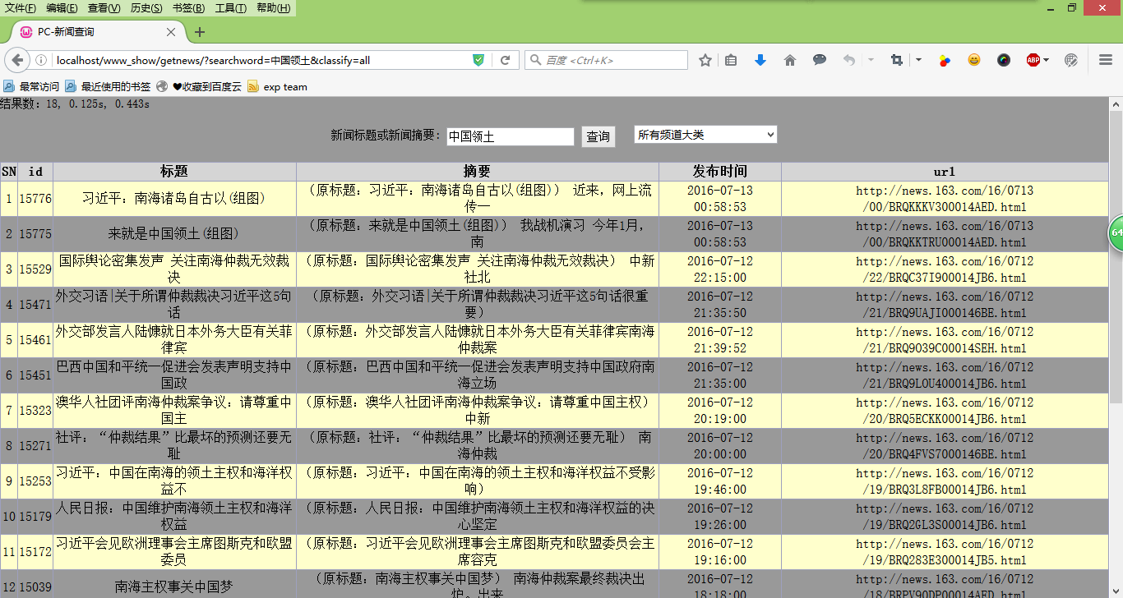Viewport: 1123px width, 598px height.
Task: Open the dropdown arrow beside crop tool
Action: point(918,60)
